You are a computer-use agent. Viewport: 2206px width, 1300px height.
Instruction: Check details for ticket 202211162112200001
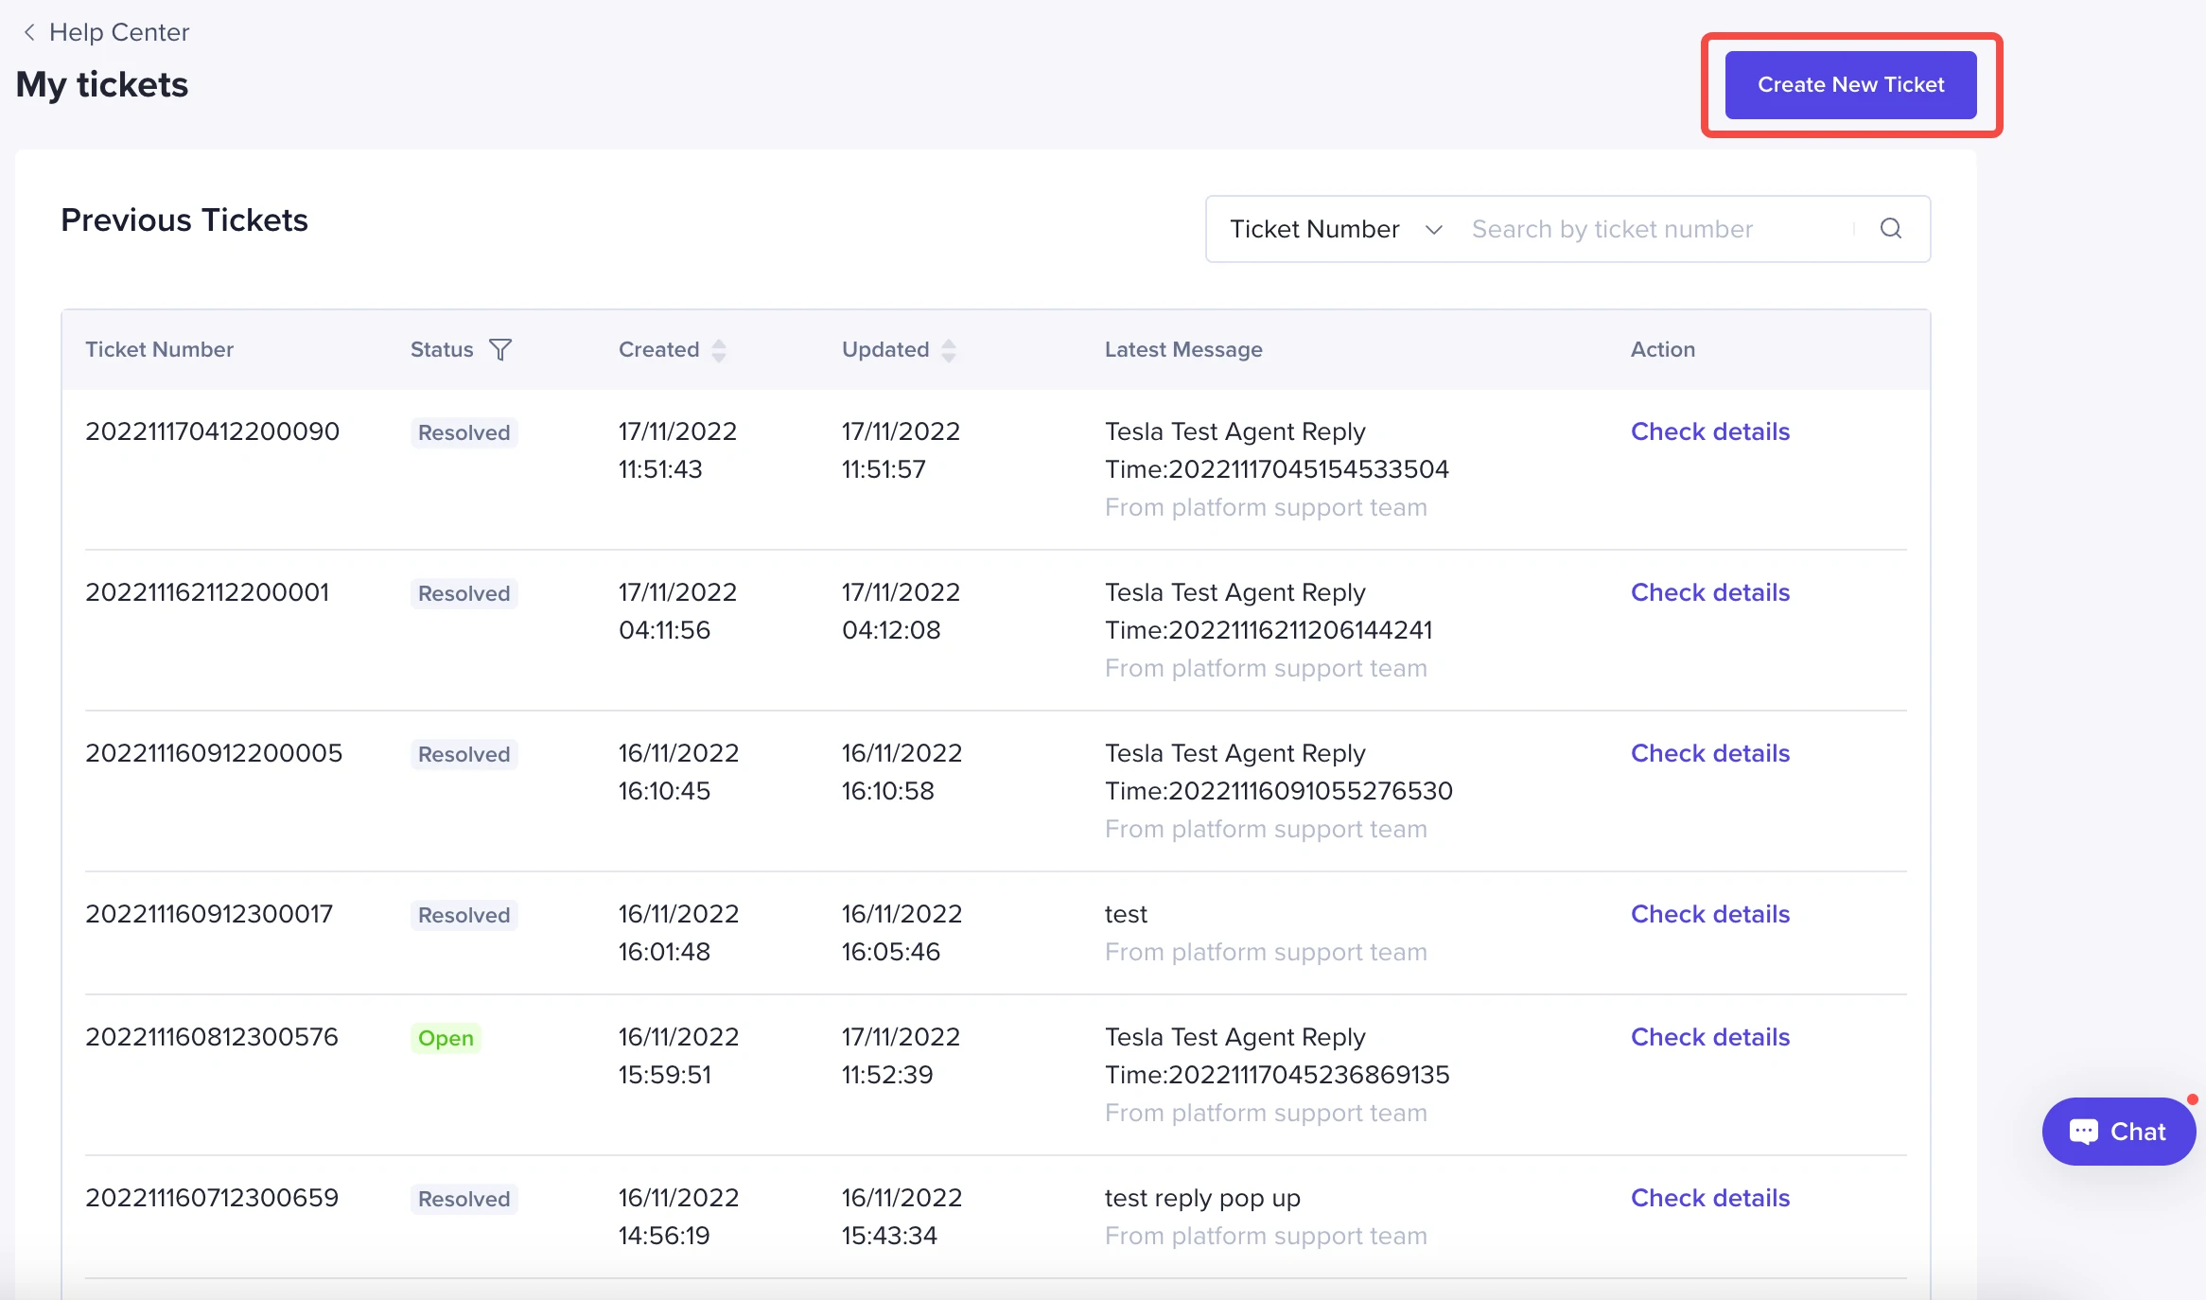point(1709,592)
